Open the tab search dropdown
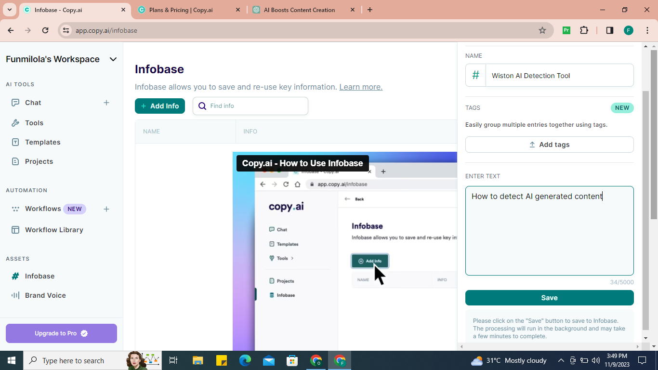658x370 pixels. [x=9, y=10]
